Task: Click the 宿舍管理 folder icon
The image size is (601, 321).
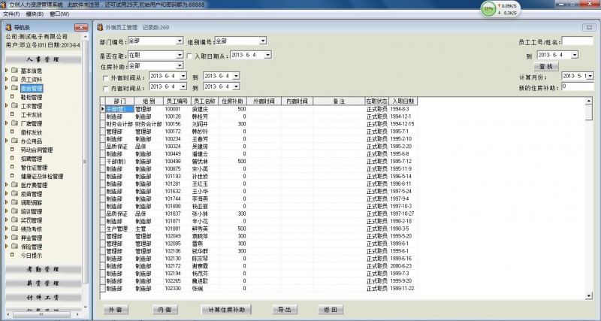Action: click(x=14, y=89)
